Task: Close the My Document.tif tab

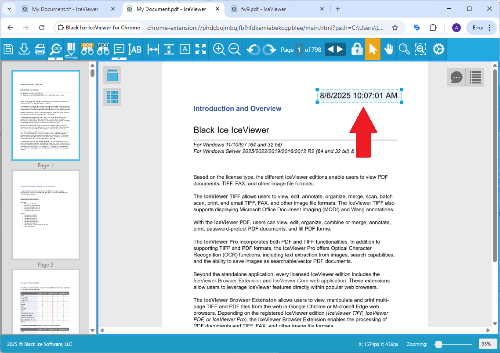Action: tap(112, 9)
